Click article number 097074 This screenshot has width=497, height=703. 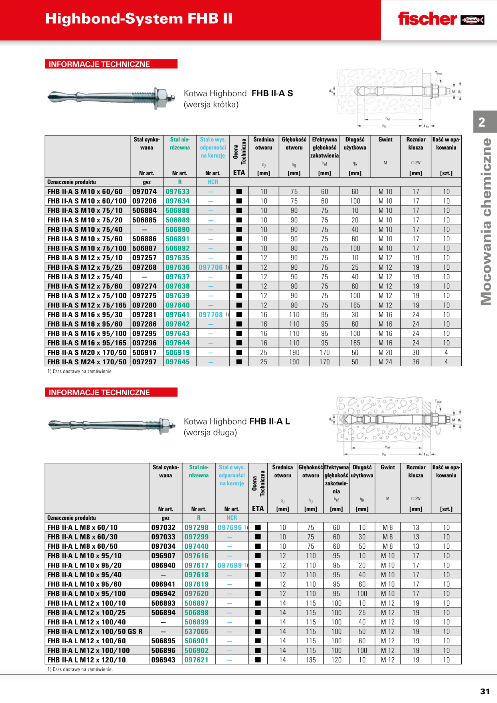click(145, 192)
